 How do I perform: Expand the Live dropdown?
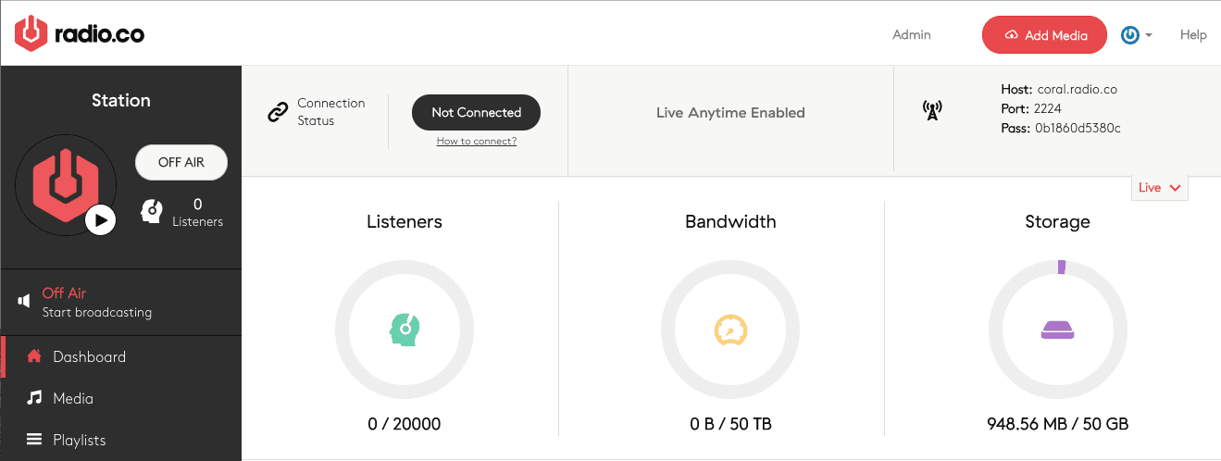[1159, 187]
